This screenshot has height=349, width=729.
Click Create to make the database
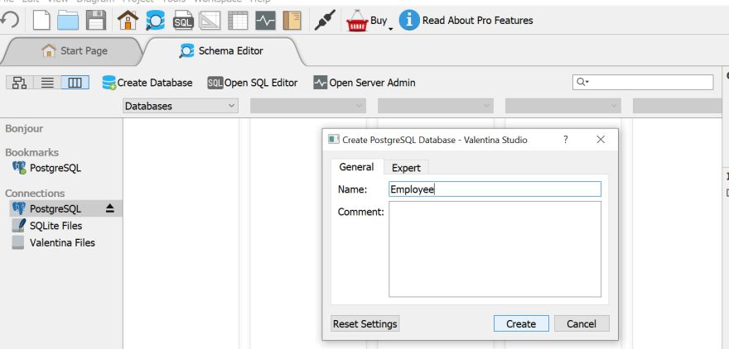pyautogui.click(x=521, y=323)
